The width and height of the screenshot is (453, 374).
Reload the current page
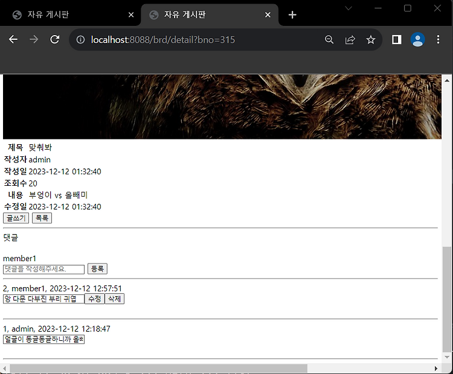[54, 39]
